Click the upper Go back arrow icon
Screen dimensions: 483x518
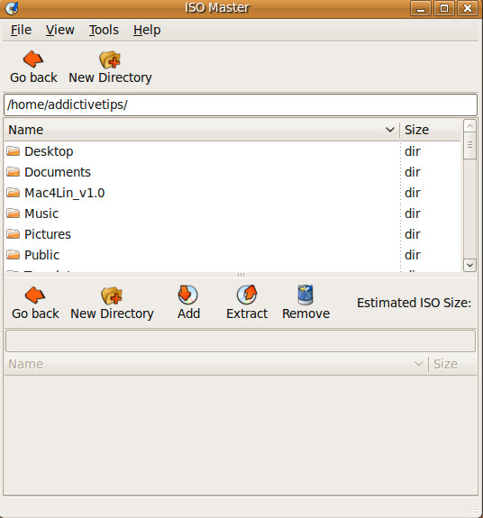pyautogui.click(x=33, y=59)
